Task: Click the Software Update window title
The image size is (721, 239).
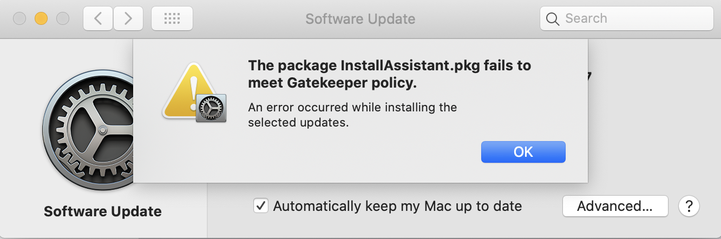Action: [360, 19]
